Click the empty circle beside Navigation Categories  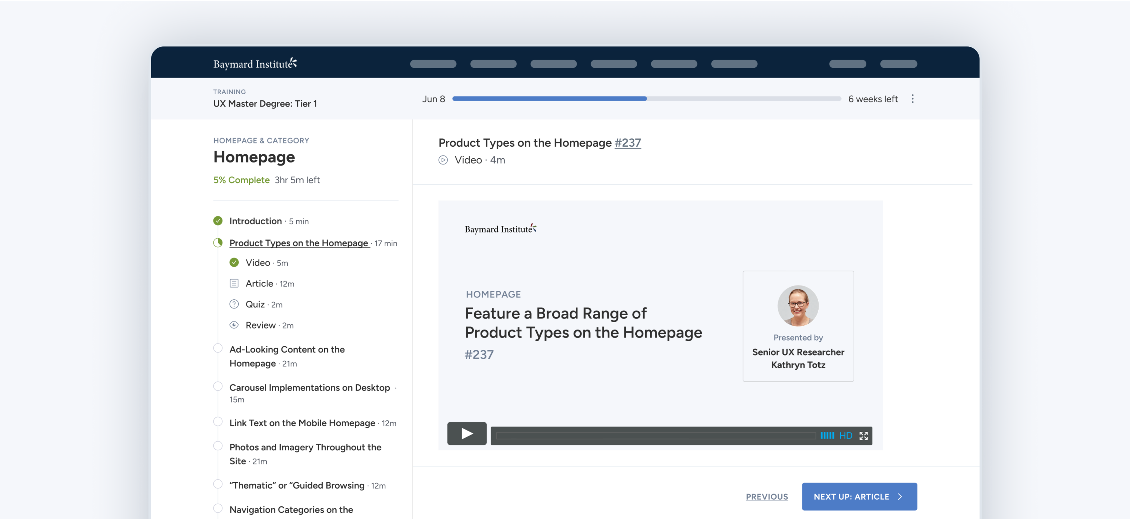(x=218, y=508)
